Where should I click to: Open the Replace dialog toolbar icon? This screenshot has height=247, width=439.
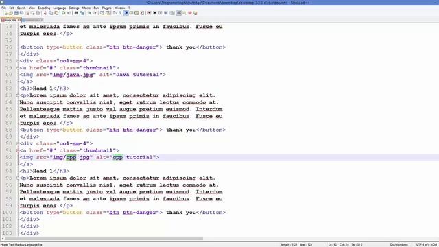tap(82, 13)
